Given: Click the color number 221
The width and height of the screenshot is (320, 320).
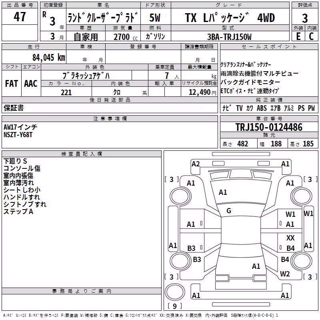Looking at the screenshot, I should [66, 92].
